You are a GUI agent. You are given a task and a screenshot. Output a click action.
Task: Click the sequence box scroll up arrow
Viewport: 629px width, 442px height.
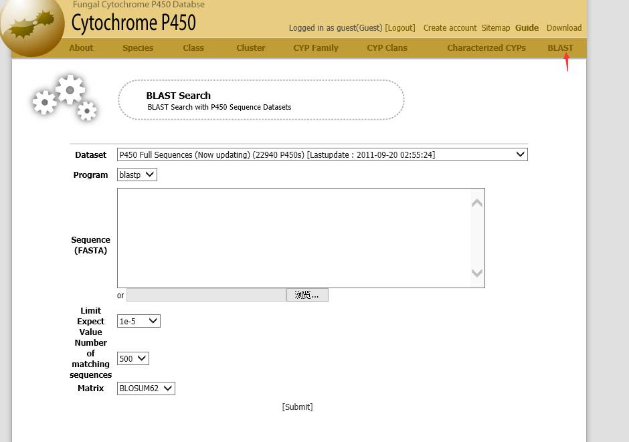tap(477, 203)
